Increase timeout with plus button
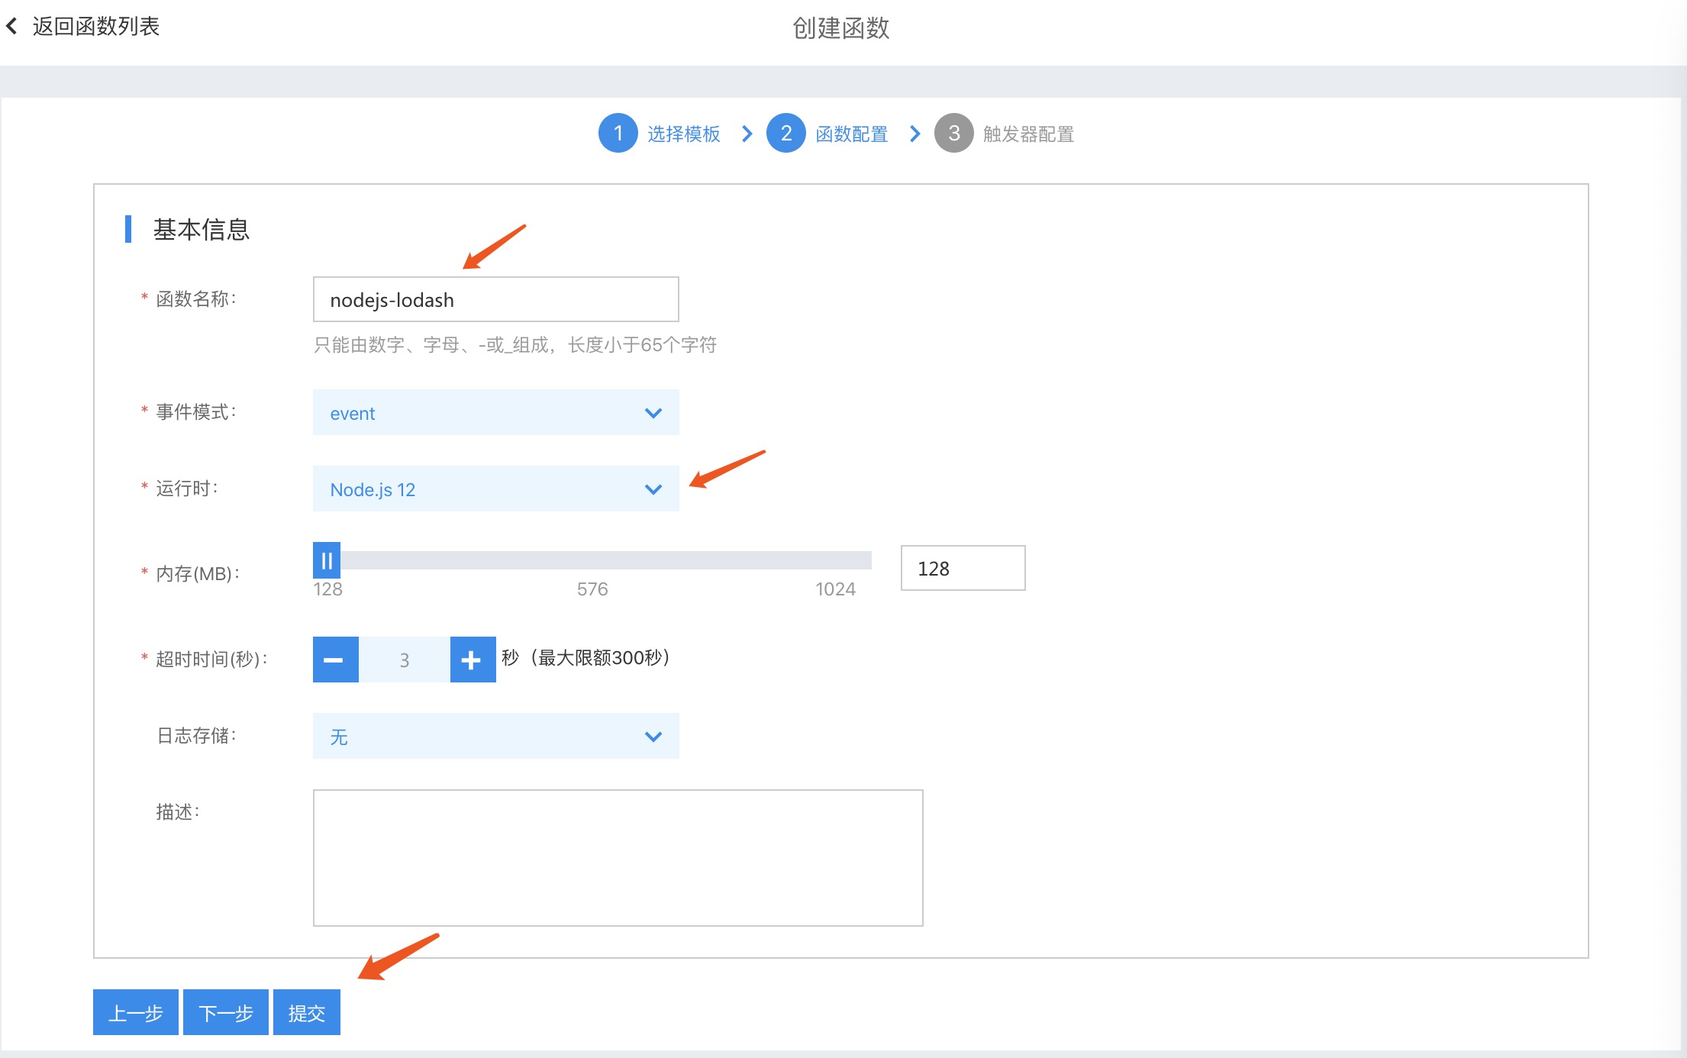1687x1058 pixels. (x=473, y=660)
